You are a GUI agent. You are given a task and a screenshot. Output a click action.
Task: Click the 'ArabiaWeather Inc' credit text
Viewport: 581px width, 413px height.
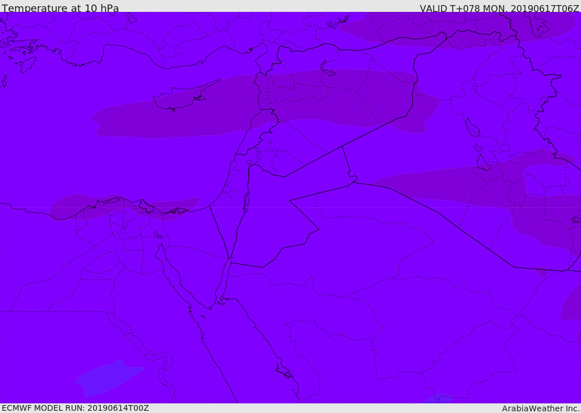(x=540, y=408)
